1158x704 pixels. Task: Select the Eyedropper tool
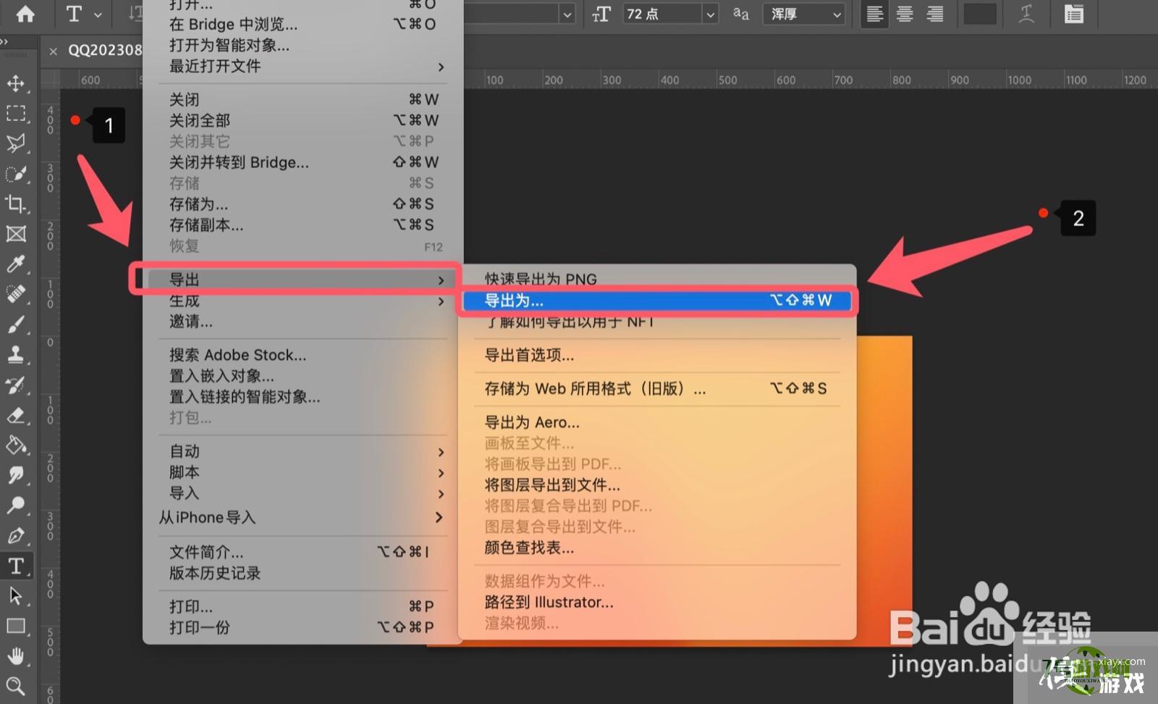pyautogui.click(x=16, y=264)
